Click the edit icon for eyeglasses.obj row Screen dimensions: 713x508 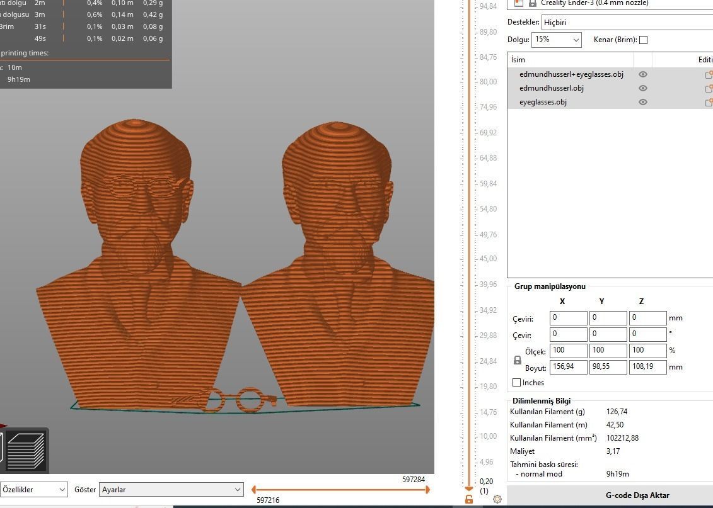click(709, 102)
